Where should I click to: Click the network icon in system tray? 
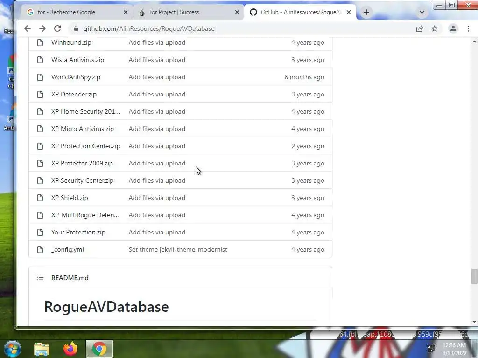tap(431, 349)
